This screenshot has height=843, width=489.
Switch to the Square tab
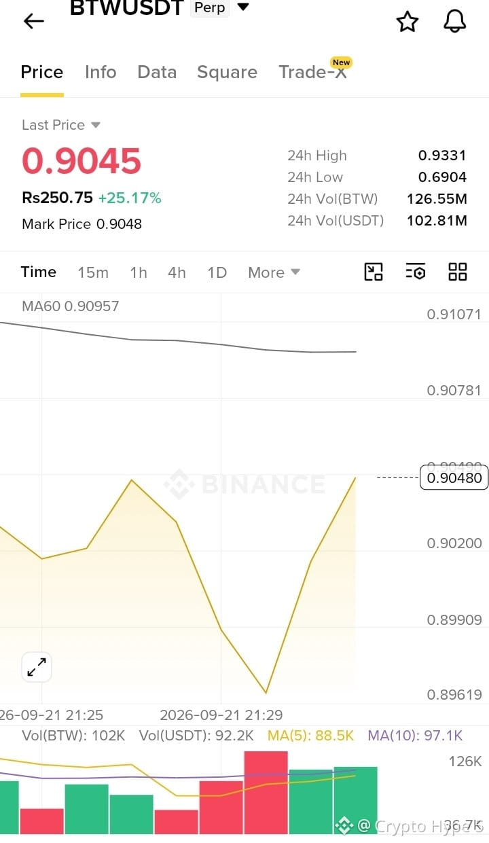[x=227, y=72]
